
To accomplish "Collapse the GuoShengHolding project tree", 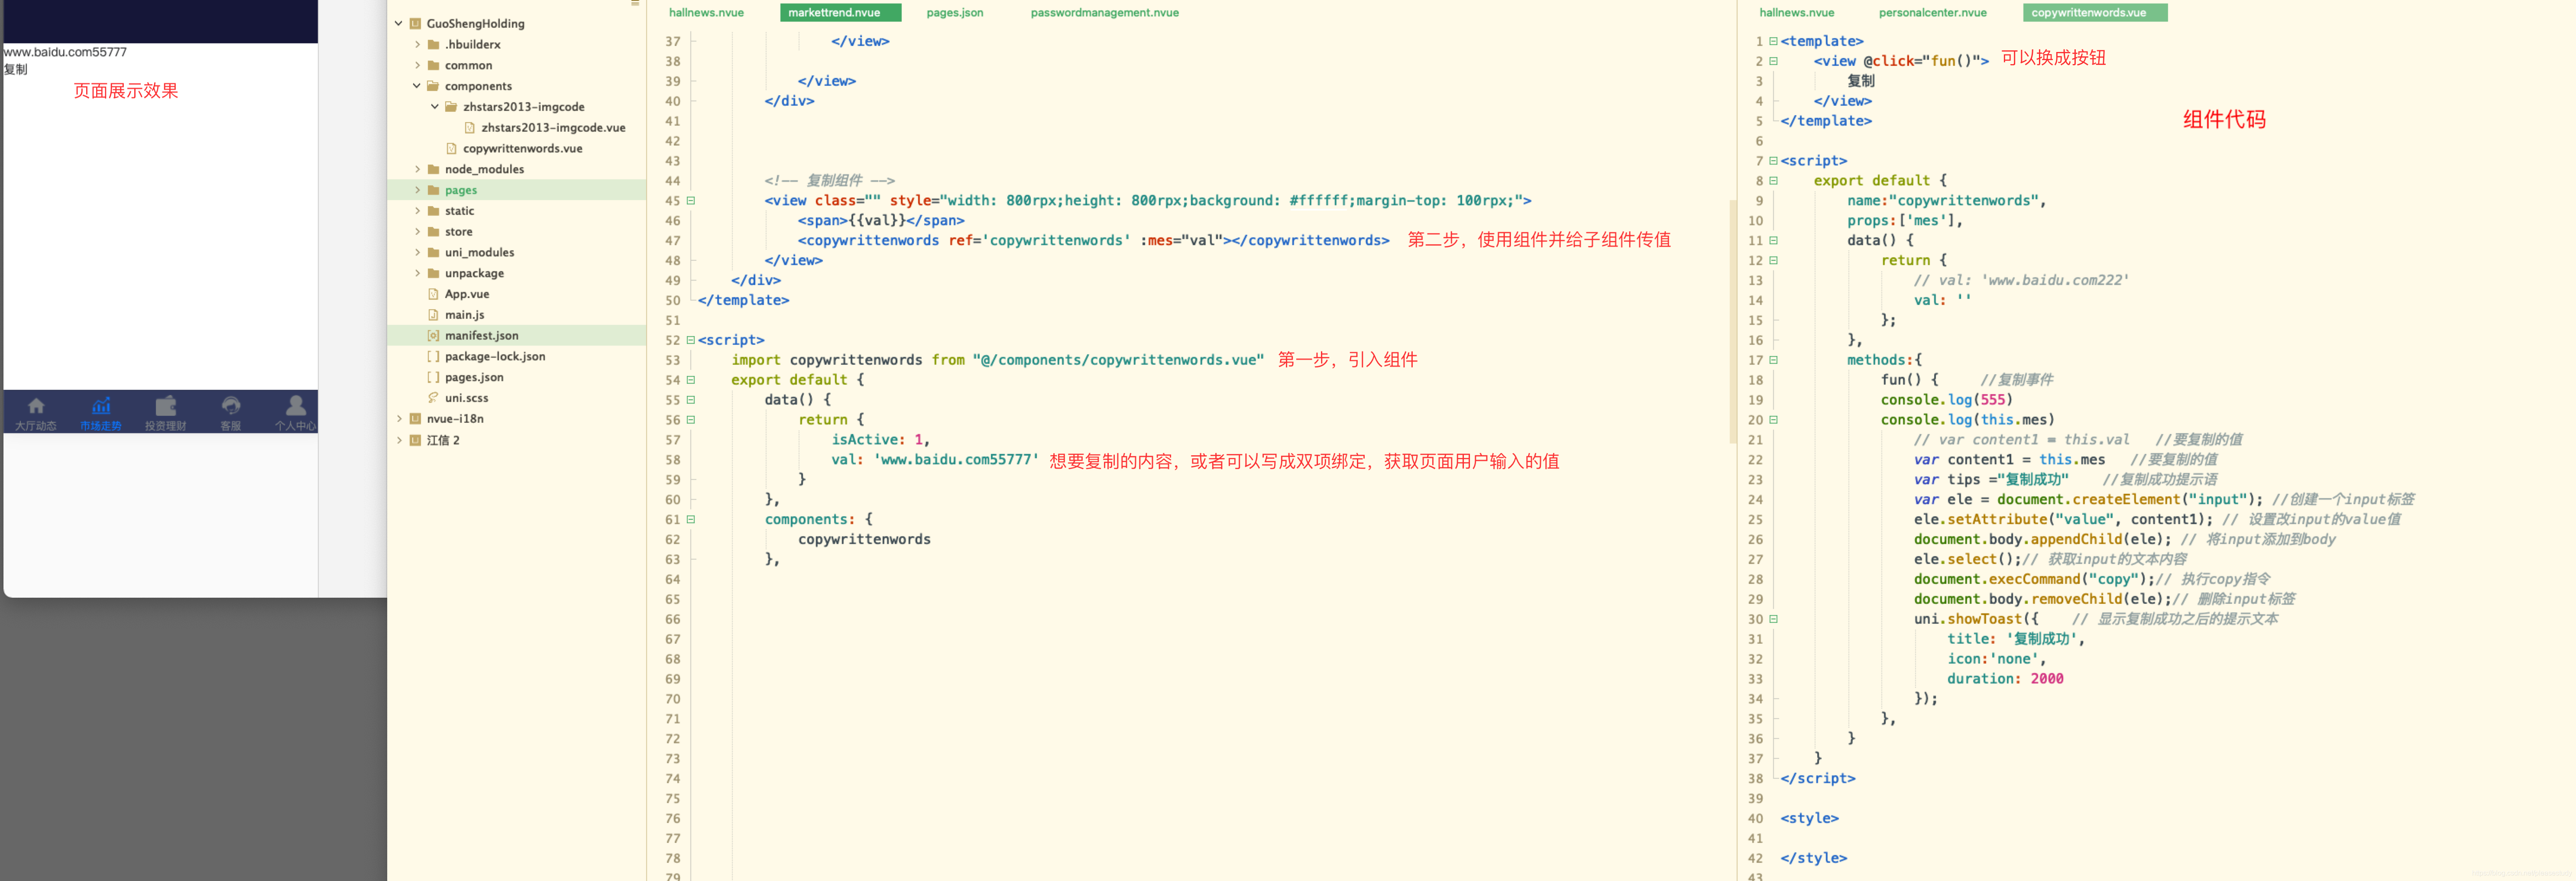I will click(399, 24).
